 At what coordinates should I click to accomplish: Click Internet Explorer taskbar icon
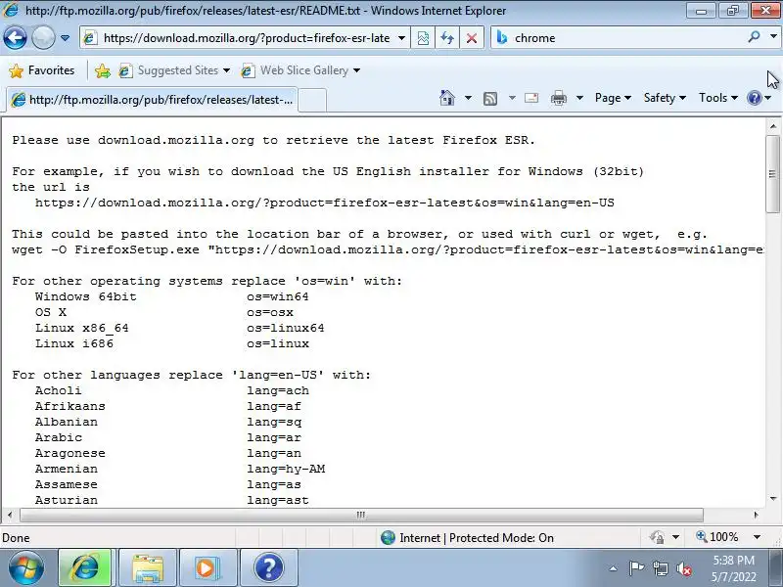pos(85,567)
